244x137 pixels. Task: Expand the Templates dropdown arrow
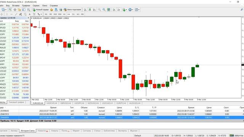point(139,10)
